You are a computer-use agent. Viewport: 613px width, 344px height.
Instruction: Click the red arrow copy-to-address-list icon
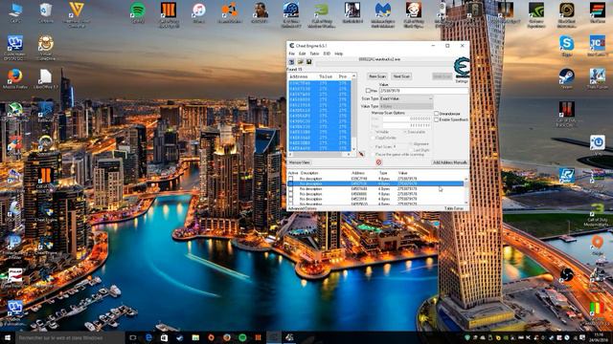click(x=361, y=154)
